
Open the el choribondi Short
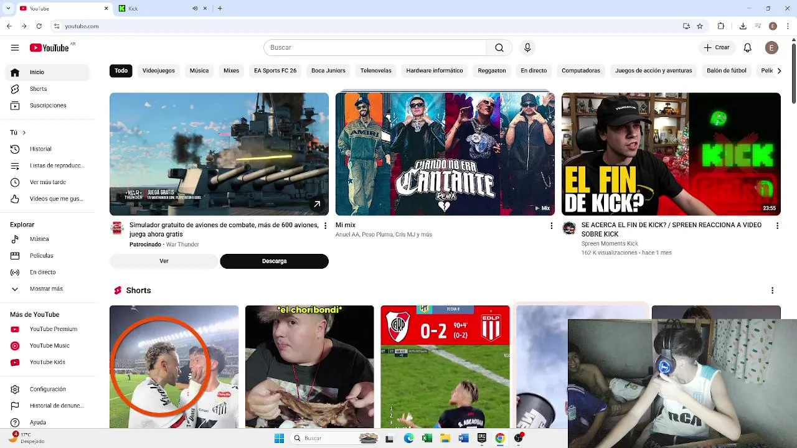click(x=309, y=366)
